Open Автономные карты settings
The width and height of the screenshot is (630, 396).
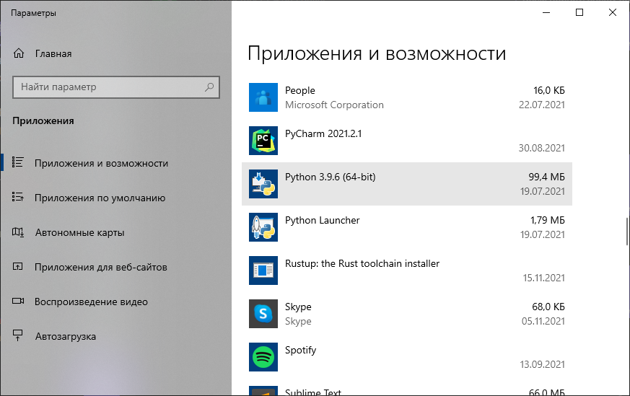pos(79,232)
